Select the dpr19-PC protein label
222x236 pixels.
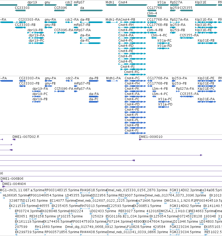pyautogui.click(x=40, y=94)
